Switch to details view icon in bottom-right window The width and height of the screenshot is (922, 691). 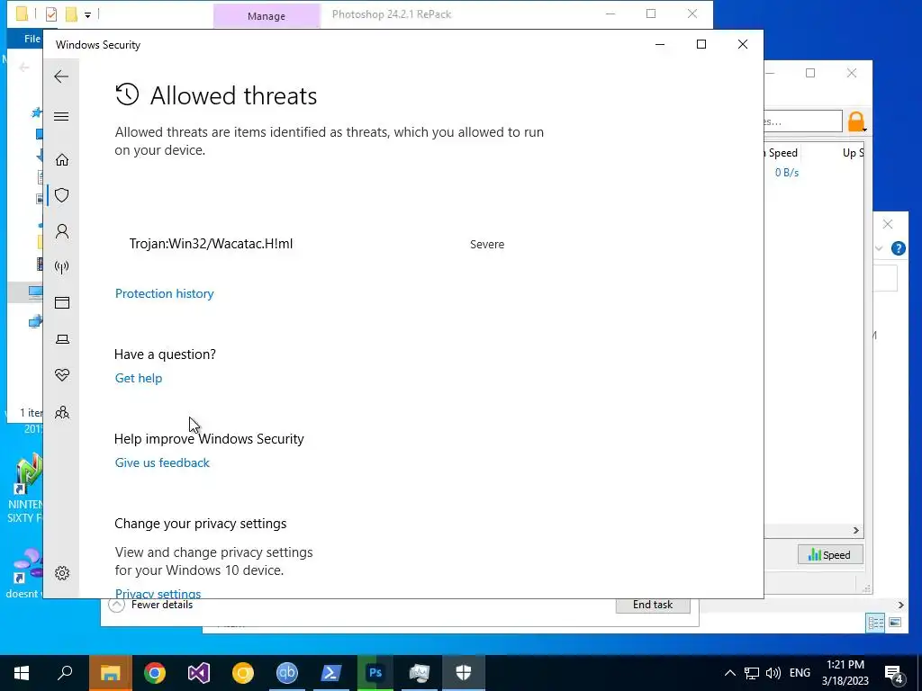tap(875, 623)
